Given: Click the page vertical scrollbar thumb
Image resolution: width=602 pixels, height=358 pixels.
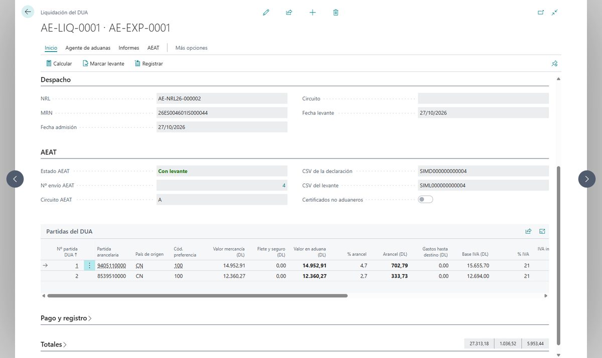Looking at the screenshot, I should pyautogui.click(x=559, y=256).
